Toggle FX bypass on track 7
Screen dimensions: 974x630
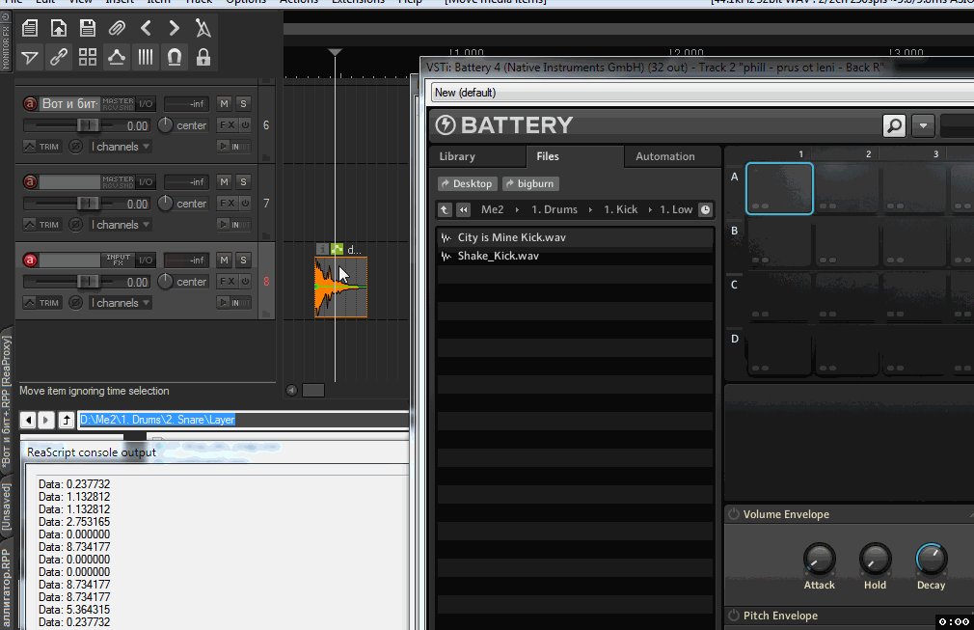coord(245,204)
